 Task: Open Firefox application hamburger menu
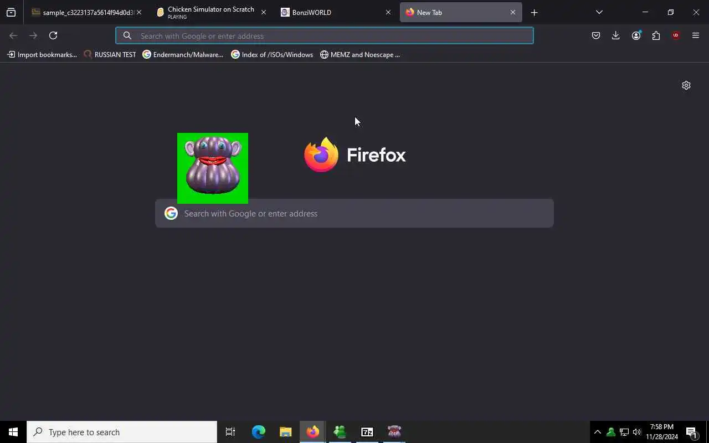[x=696, y=35]
